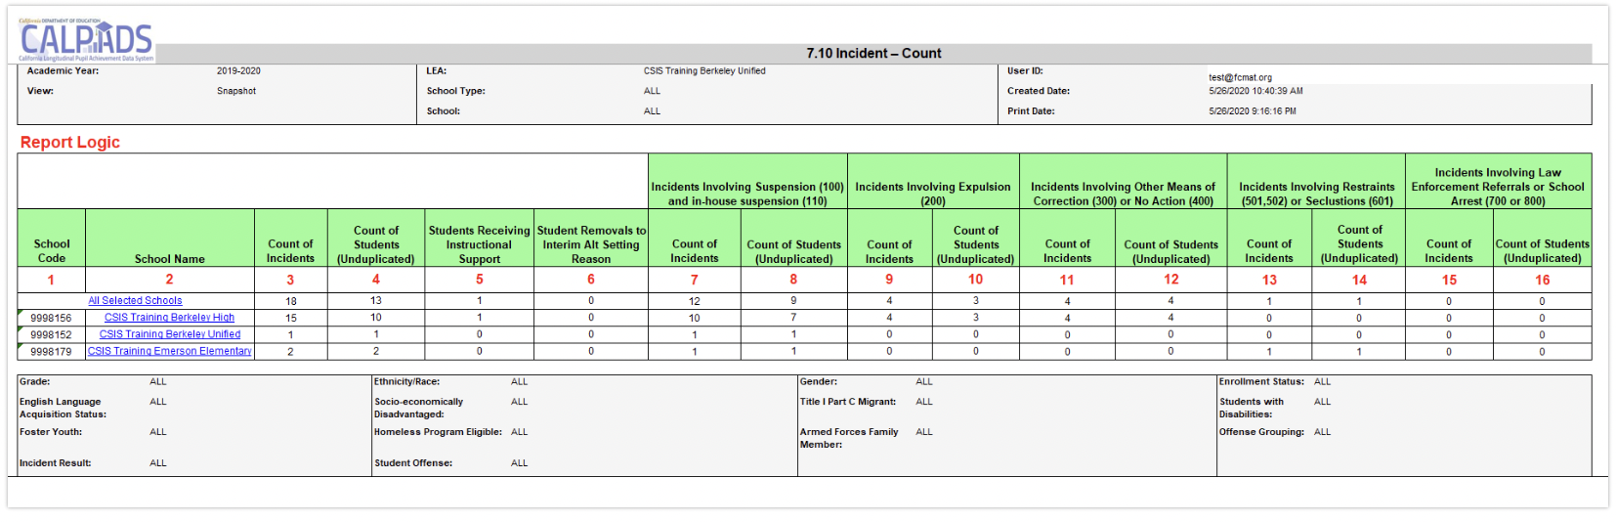
Task: Click school code 9998152
Action: 51,334
